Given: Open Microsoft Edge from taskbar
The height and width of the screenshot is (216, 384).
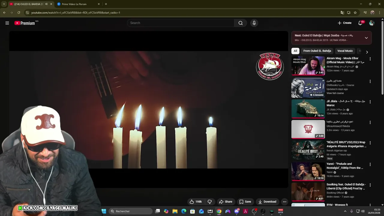Looking at the screenshot, I should point(184,211).
